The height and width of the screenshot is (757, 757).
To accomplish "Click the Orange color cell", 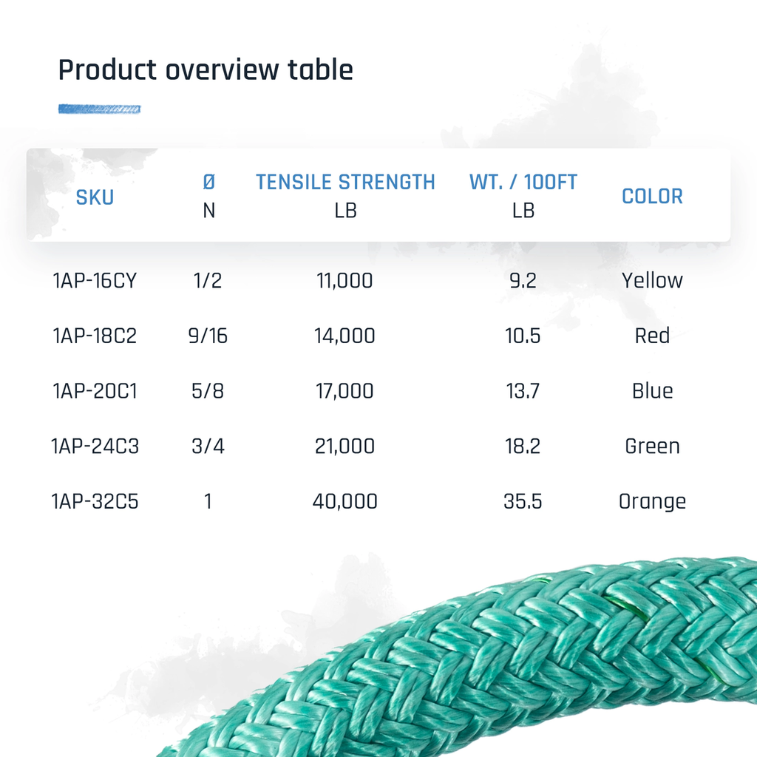I will [x=652, y=502].
